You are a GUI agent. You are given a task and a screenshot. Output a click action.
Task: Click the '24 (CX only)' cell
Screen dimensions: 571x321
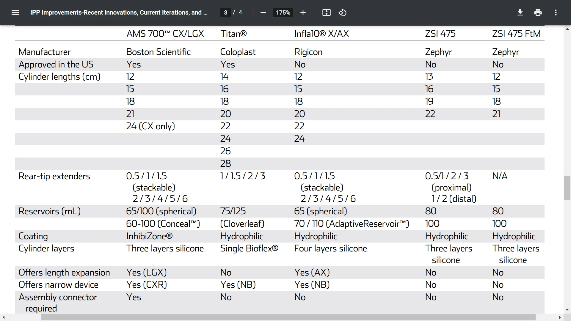[x=150, y=126]
